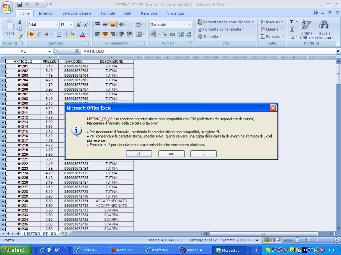341x255 pixels.
Task: Open the Arial font name dropdown
Action: tap(57, 25)
